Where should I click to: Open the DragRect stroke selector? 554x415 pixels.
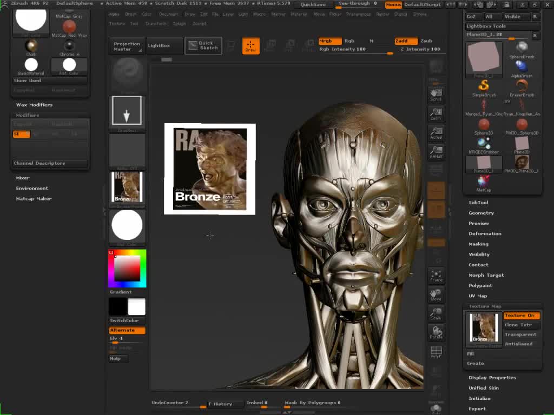127,113
